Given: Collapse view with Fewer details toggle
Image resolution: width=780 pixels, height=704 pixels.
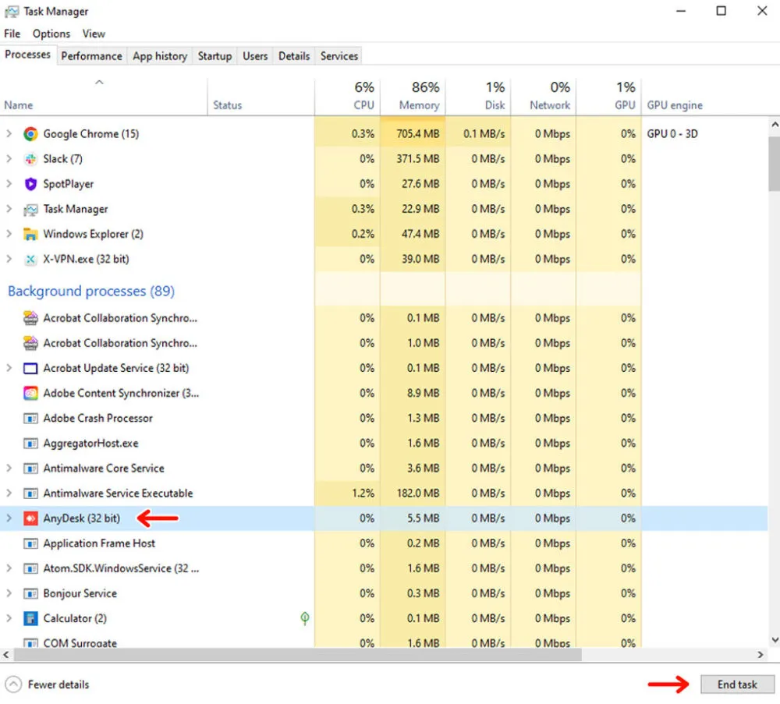Looking at the screenshot, I should 48,685.
